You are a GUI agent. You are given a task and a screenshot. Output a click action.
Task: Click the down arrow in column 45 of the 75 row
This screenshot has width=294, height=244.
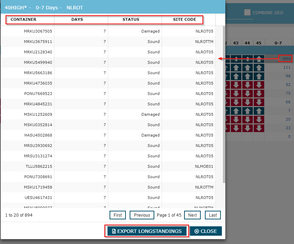(x=259, y=93)
